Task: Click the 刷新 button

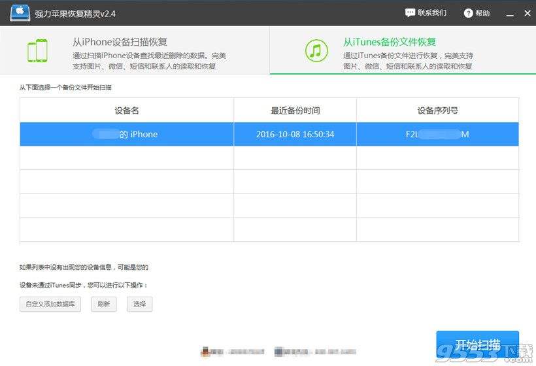Action: point(103,304)
